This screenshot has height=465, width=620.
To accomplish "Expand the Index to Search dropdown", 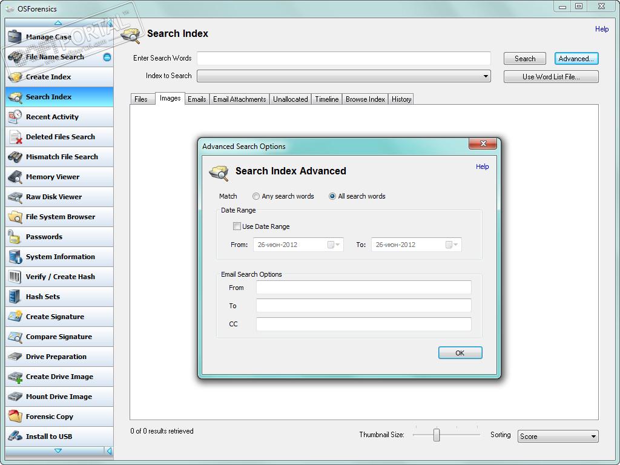I will coord(486,76).
